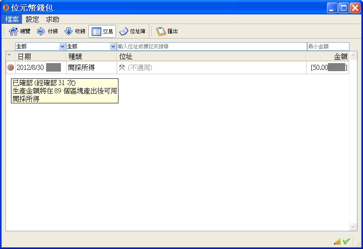The image size is (363, 249).
Task: Click the address or label search field
Action: (212, 46)
